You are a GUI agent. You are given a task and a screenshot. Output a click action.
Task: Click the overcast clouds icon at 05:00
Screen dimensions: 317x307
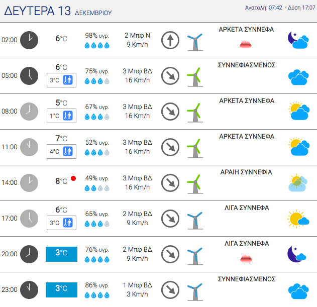pyautogui.click(x=298, y=77)
